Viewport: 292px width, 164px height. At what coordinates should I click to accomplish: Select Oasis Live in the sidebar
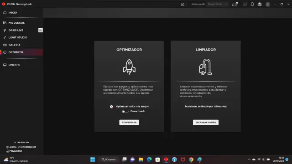coord(16,30)
